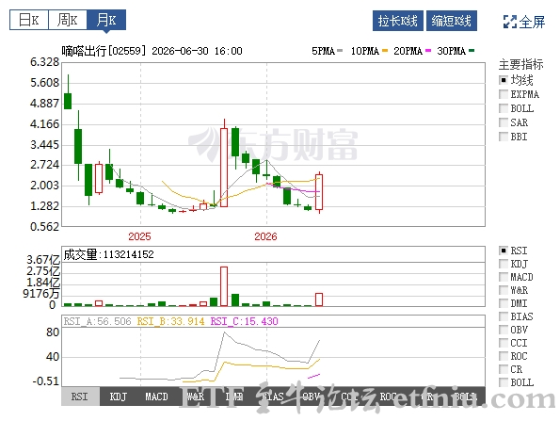Enable the MACD sub-indicator checkbox
Viewport: 560px width, 421px height.
[504, 277]
